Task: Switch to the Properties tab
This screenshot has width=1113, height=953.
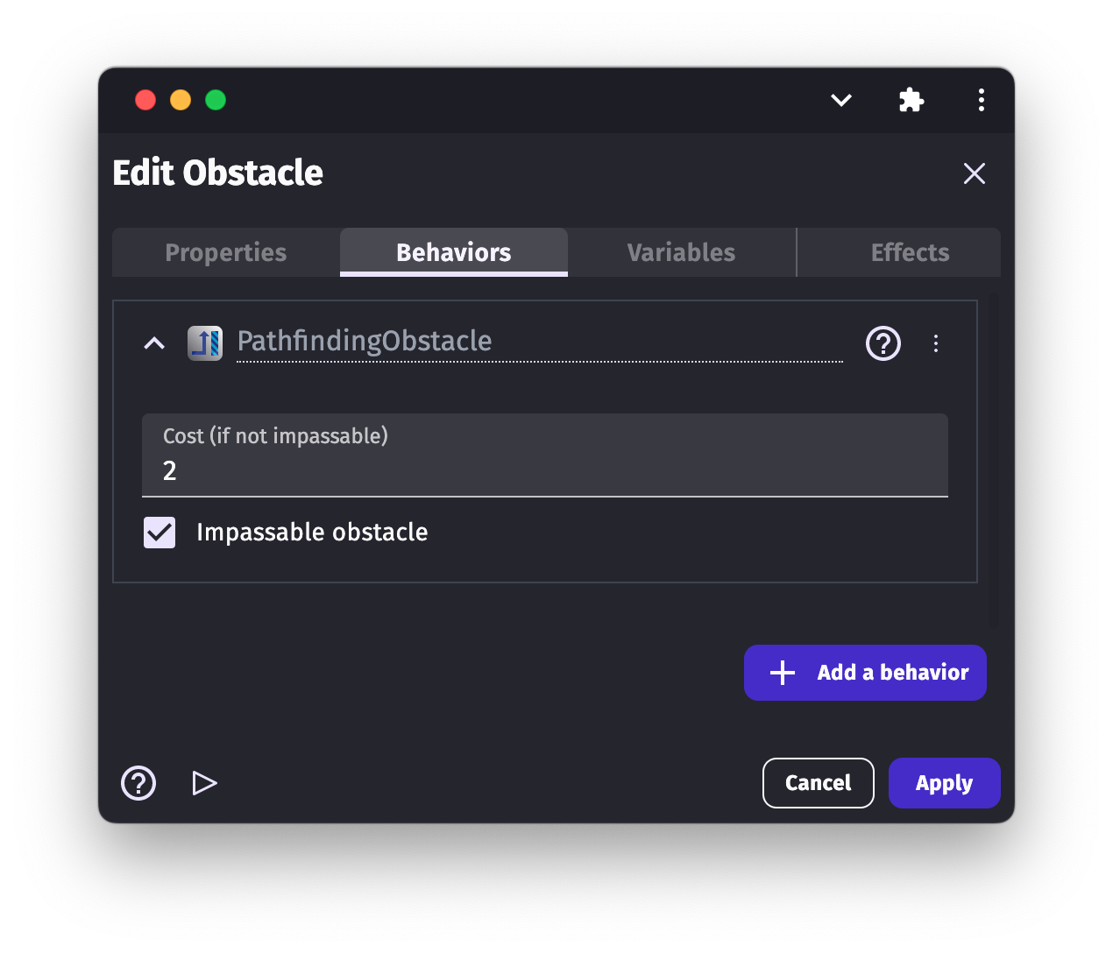Action: [x=226, y=252]
